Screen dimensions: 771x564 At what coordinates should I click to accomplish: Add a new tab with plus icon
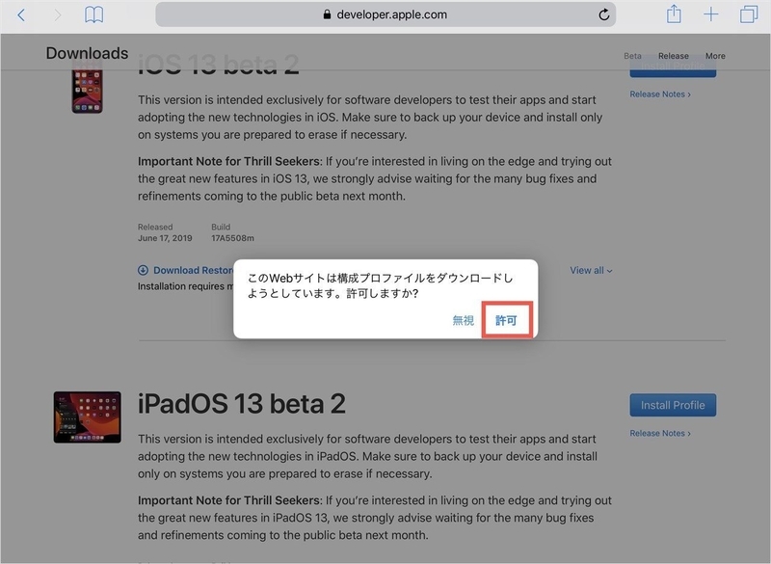point(711,14)
